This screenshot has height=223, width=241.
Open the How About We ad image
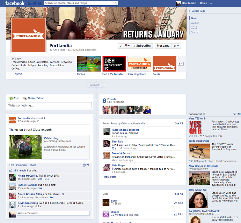coord(198,200)
